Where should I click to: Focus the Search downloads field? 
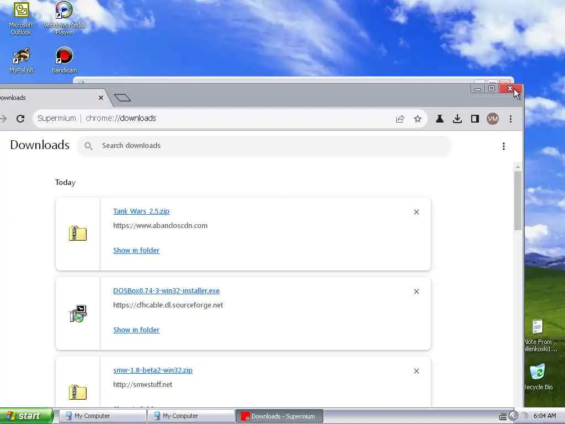[264, 146]
